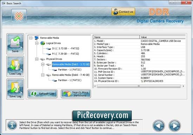Click the scrollbar left arrow in properties
Image resolution: width=193 pixels, height=135 pixels.
(95, 86)
